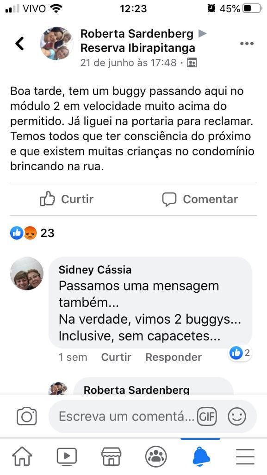Open the GIF picker
The height and width of the screenshot is (475, 267).
tap(207, 417)
